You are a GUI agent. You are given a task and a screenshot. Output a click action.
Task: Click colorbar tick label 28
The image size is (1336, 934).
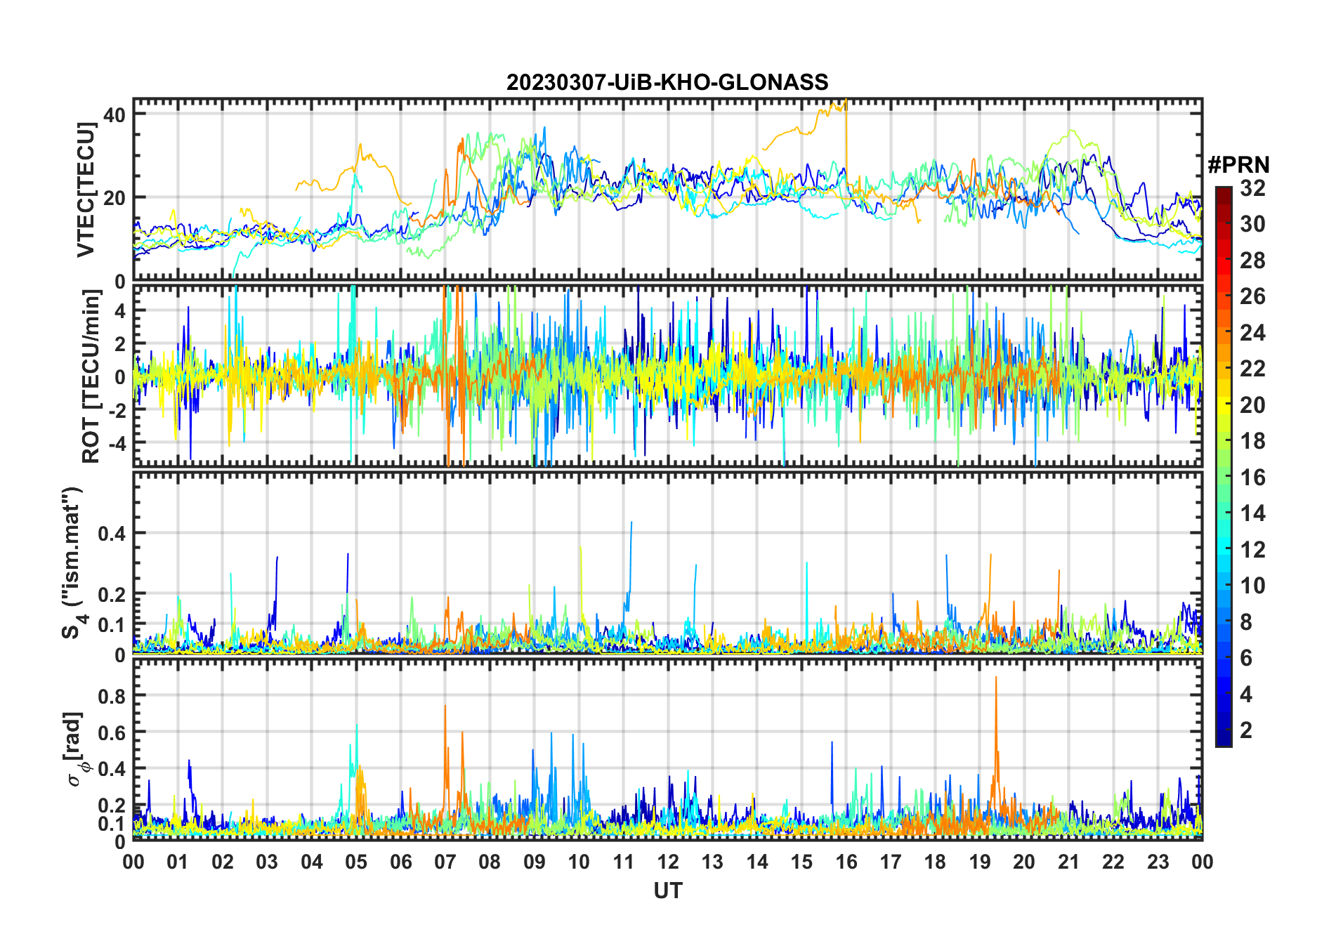point(1252,261)
